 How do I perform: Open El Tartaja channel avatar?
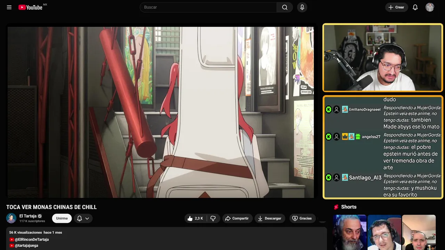click(x=11, y=218)
